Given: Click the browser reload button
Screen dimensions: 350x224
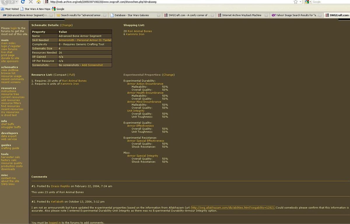Looking at the screenshot, I should click(x=23, y=2).
